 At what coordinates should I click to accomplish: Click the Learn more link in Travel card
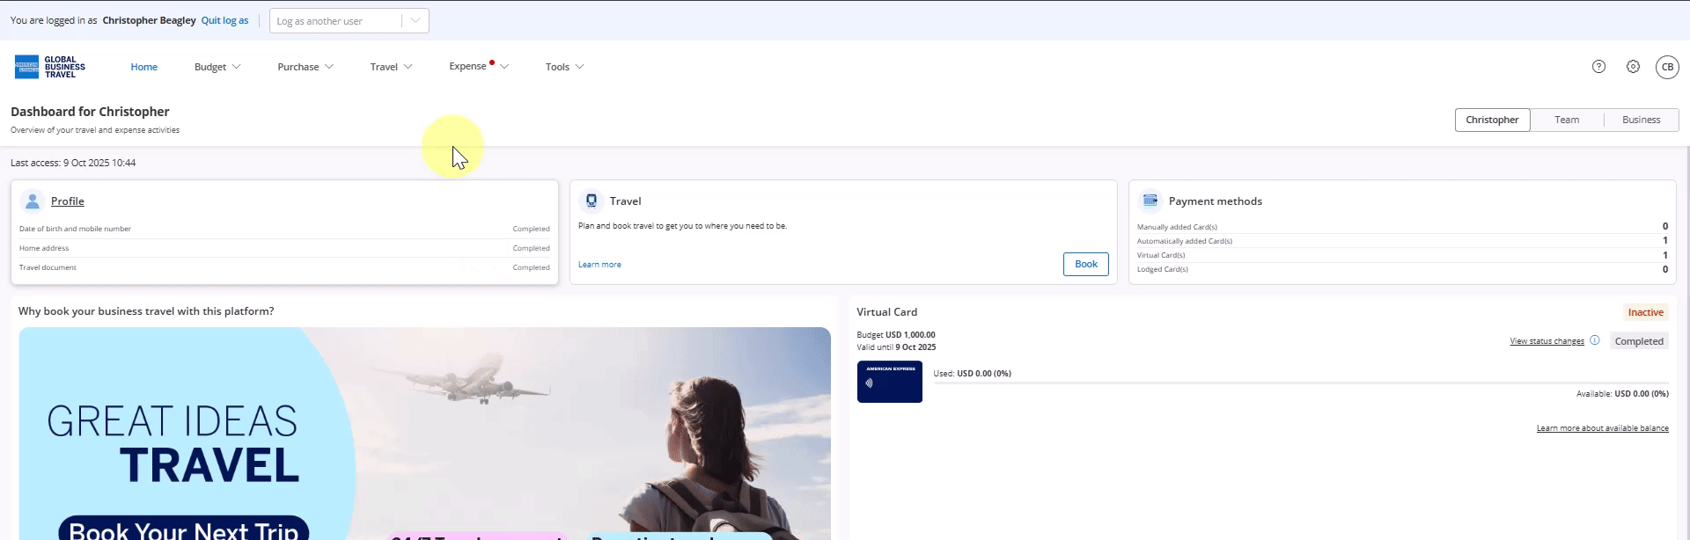coord(599,265)
